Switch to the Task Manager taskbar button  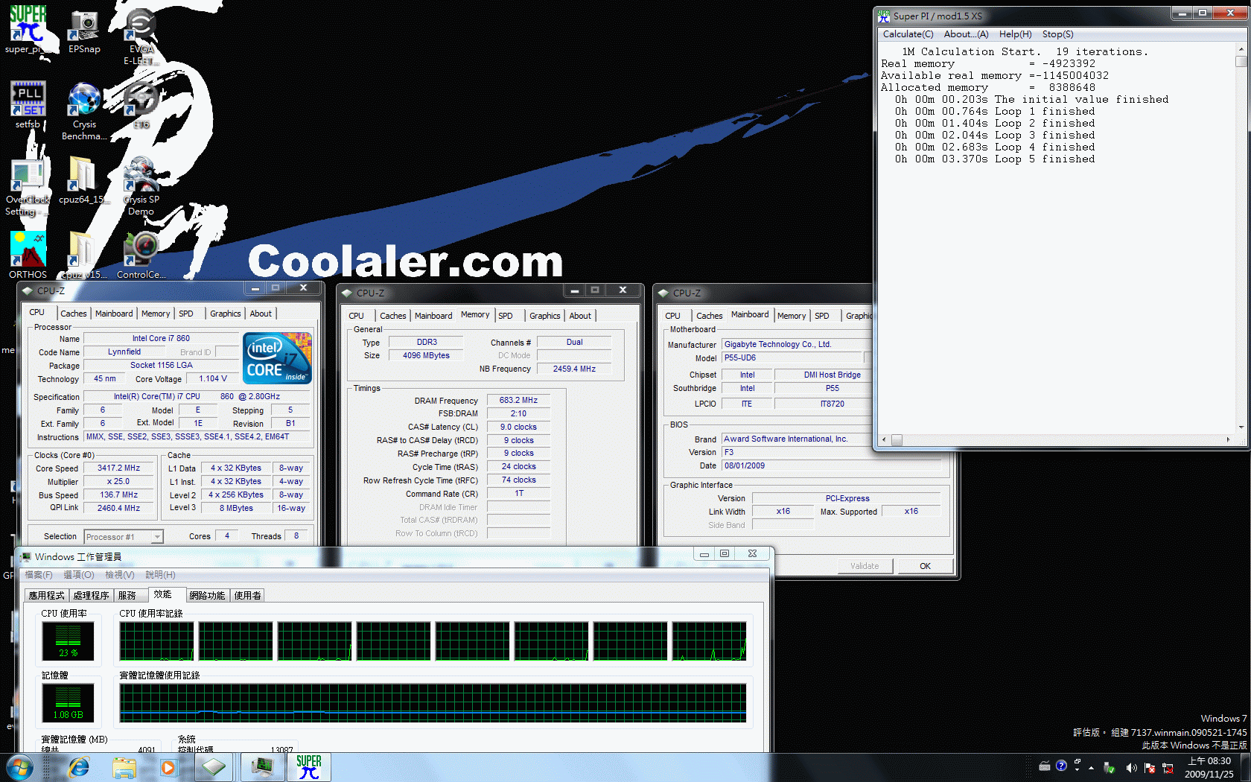coord(261,767)
